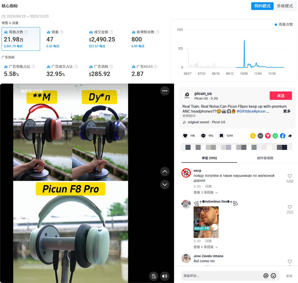Open more share options arrow
This screenshot has width=298, height=283.
[290, 136]
